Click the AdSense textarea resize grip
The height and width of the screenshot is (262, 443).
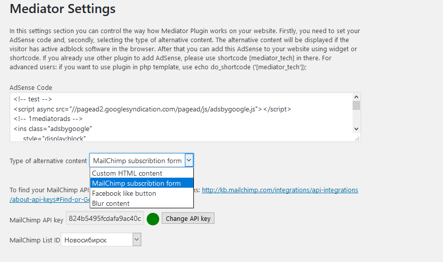click(x=357, y=138)
